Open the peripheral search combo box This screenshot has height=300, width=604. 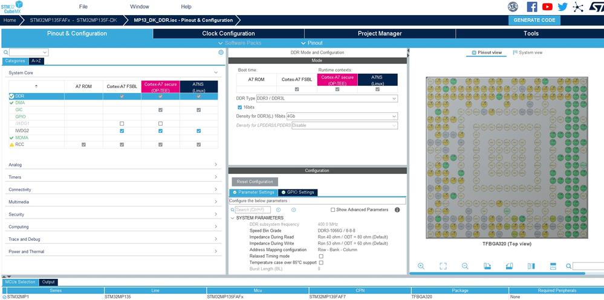coord(29,53)
